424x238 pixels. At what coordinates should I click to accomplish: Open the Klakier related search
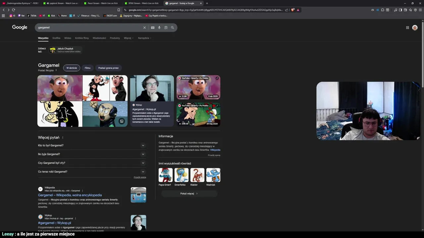pos(197,177)
